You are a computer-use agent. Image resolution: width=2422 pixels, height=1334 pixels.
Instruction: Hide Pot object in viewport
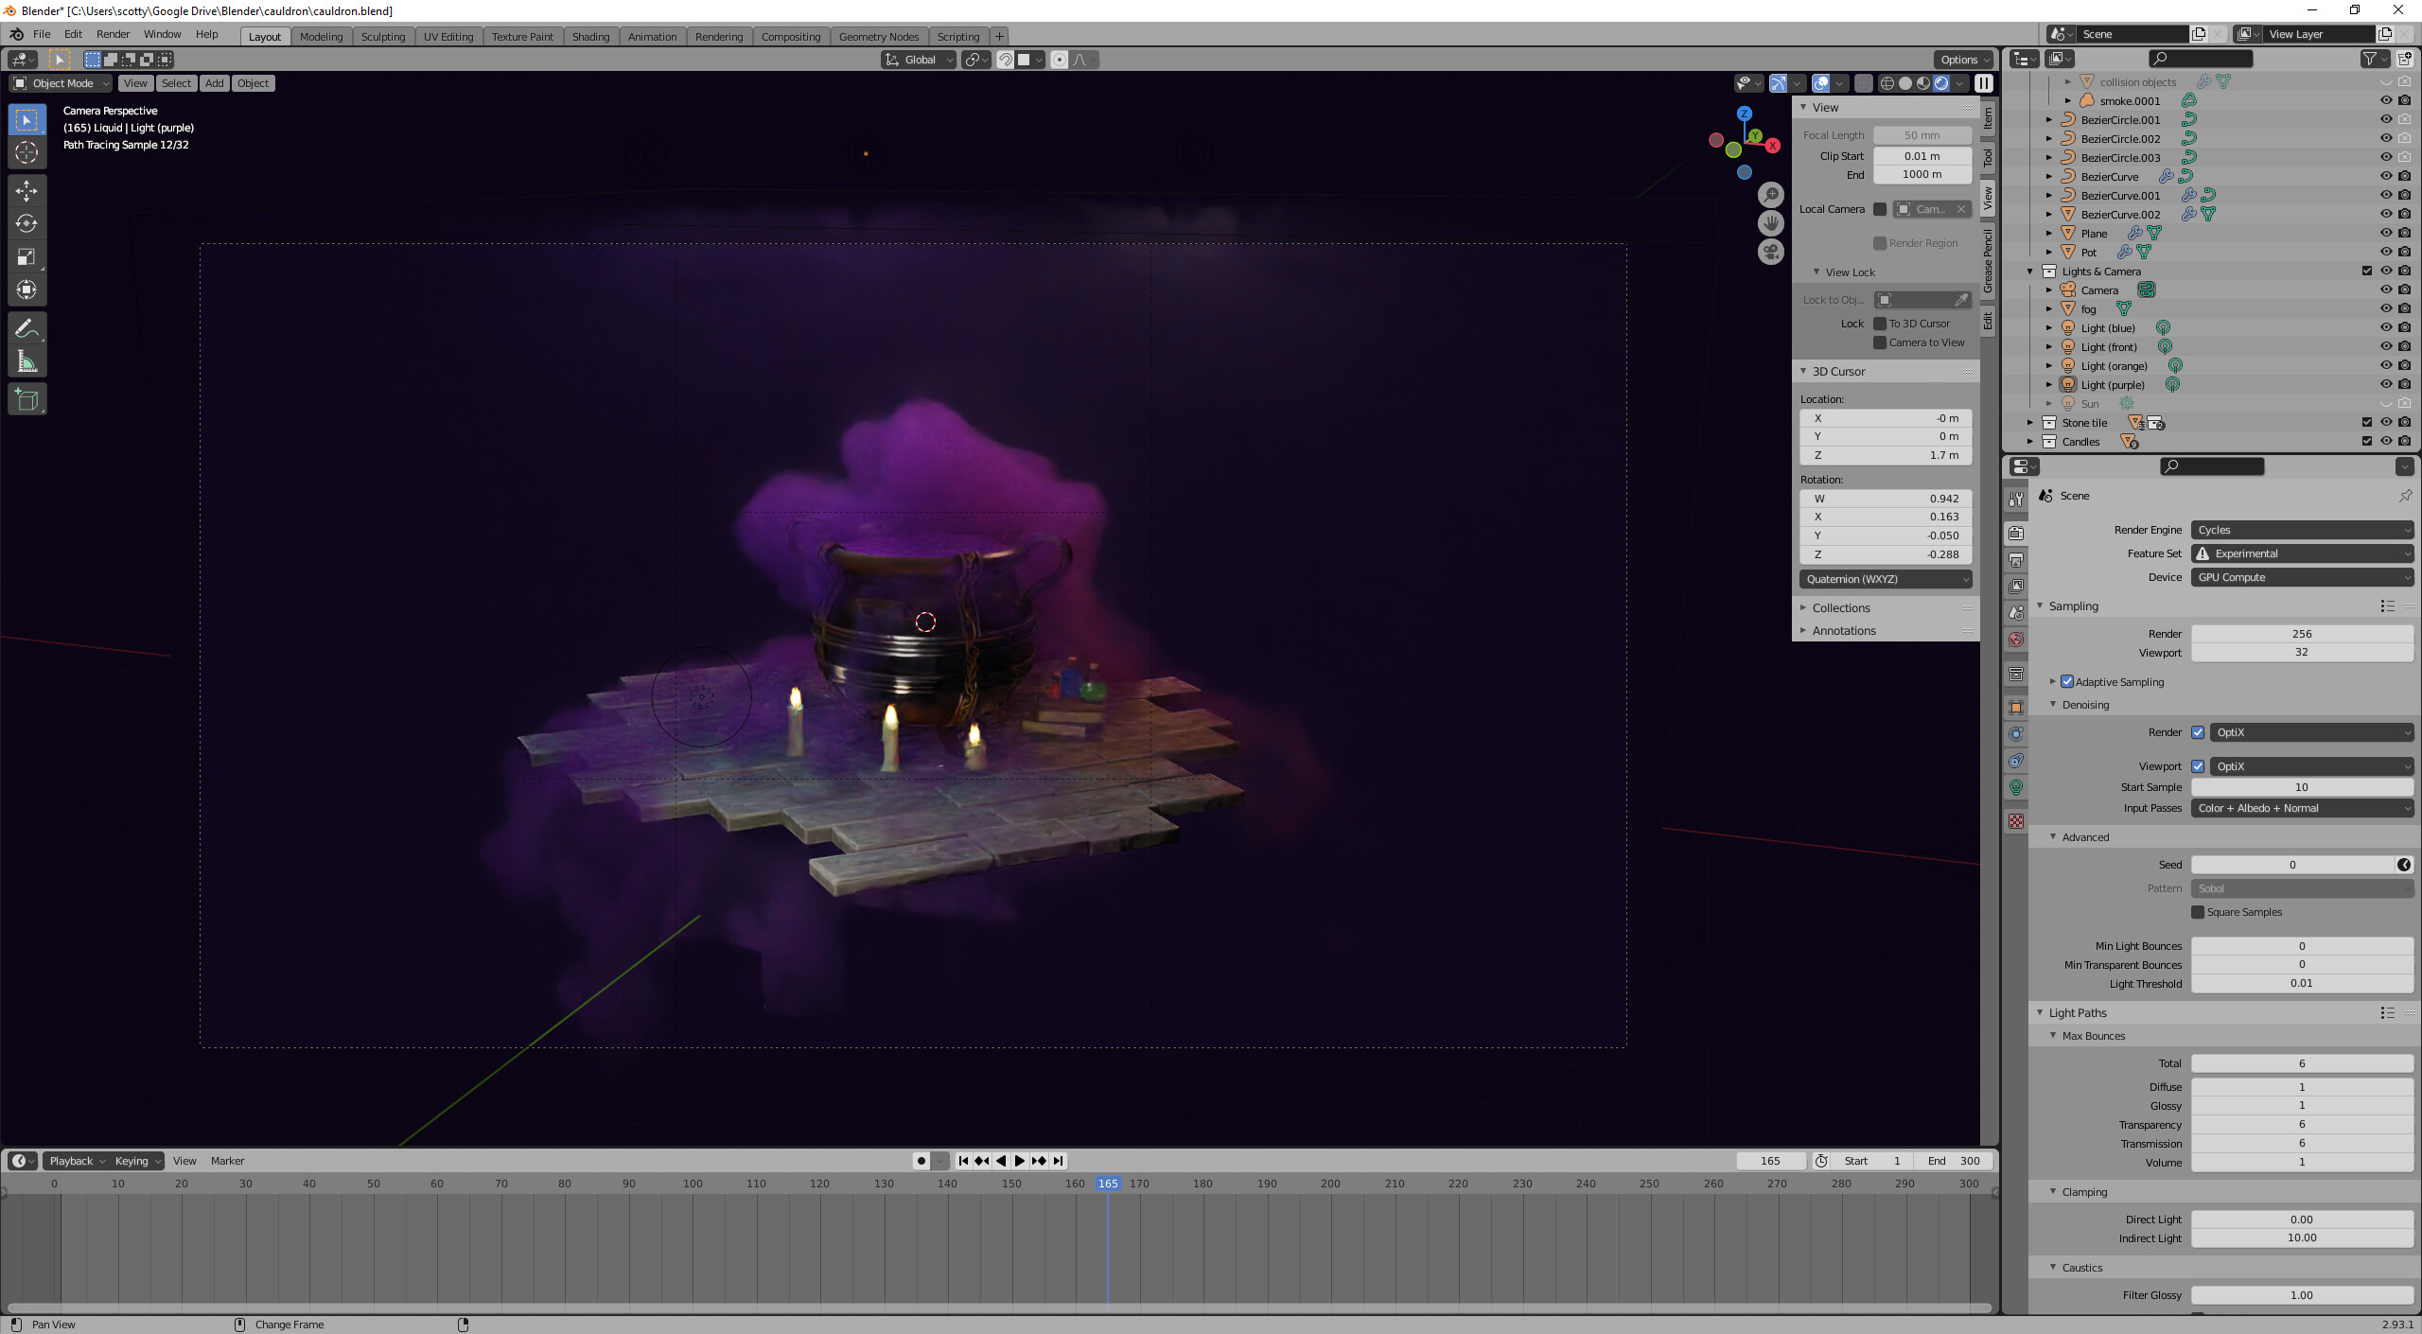point(2386,252)
